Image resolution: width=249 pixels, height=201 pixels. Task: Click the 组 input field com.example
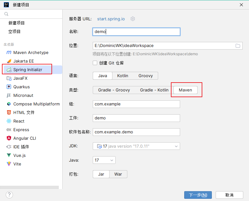click(x=137, y=104)
